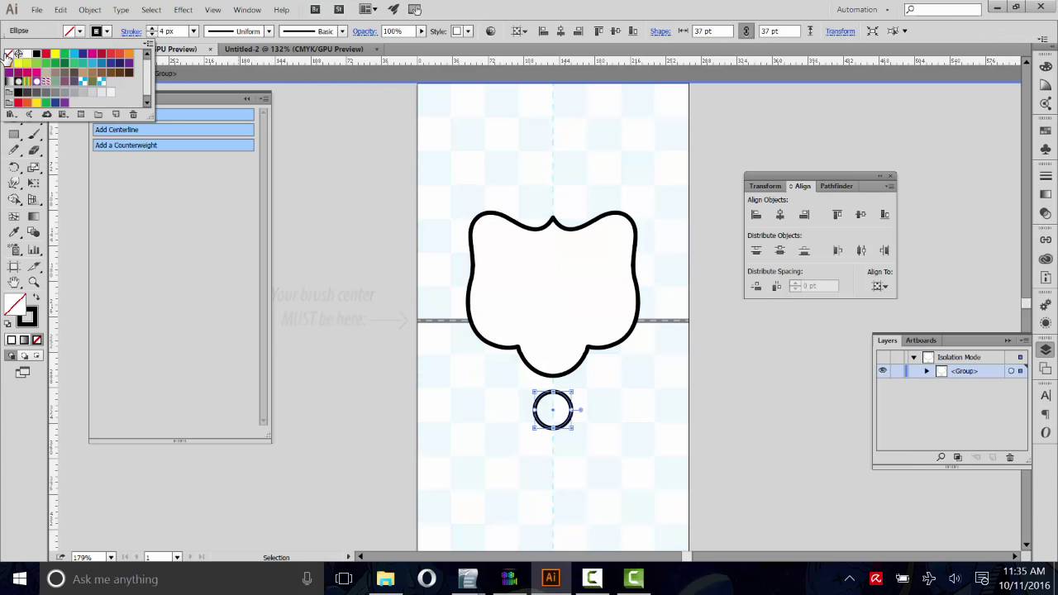Viewport: 1058px width, 595px height.
Task: Enable Draw Behind mode
Action: pos(23,355)
